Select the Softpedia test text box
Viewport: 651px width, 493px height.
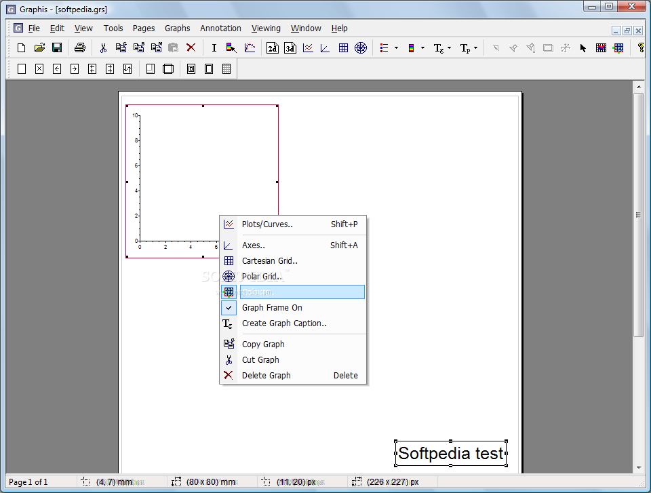click(x=451, y=453)
